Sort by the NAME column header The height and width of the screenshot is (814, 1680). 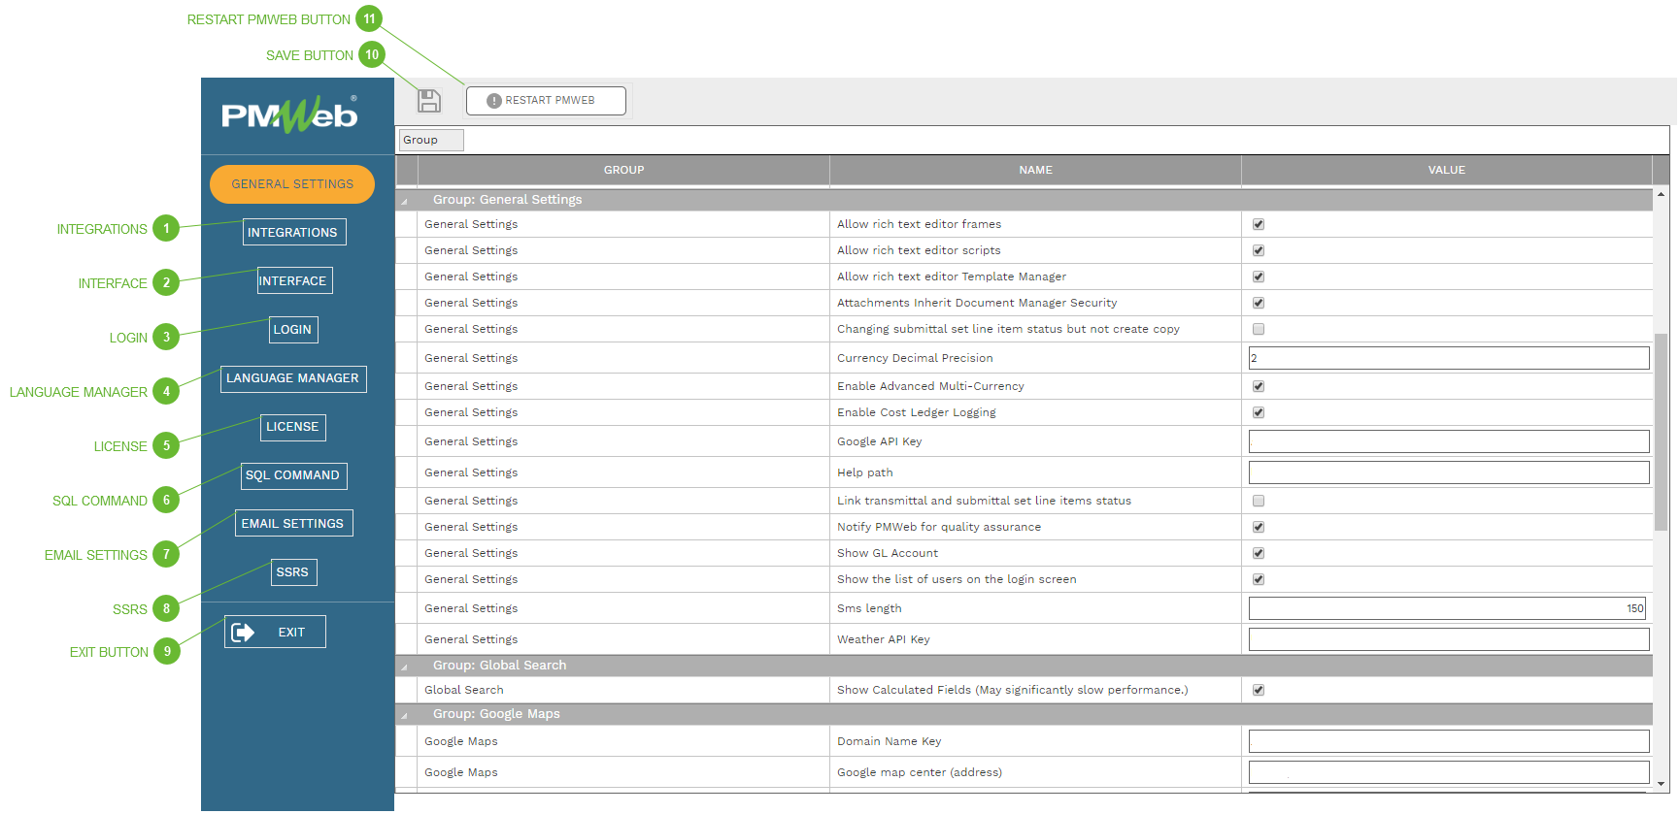1035,170
